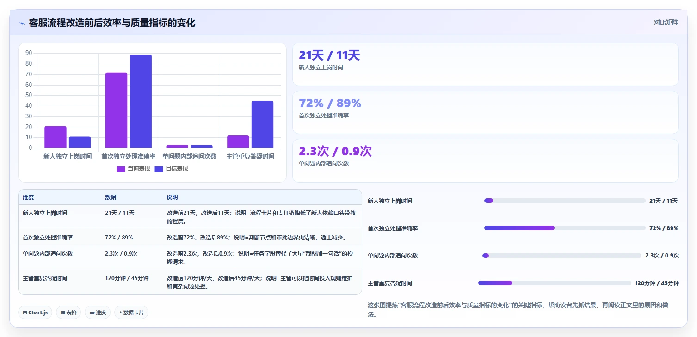Click the description starting 改造前21天
This screenshot has height=337, width=697.
pyautogui.click(x=261, y=217)
